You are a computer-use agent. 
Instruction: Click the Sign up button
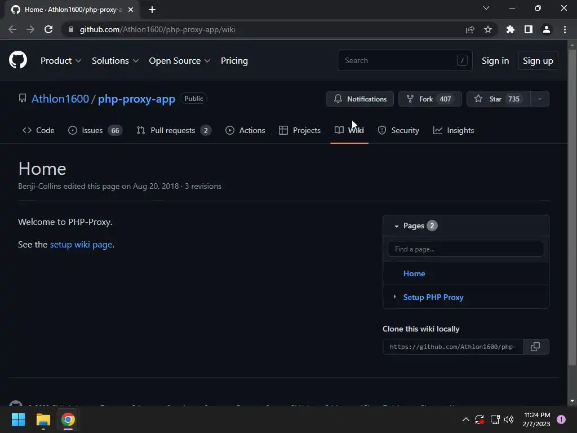click(538, 61)
